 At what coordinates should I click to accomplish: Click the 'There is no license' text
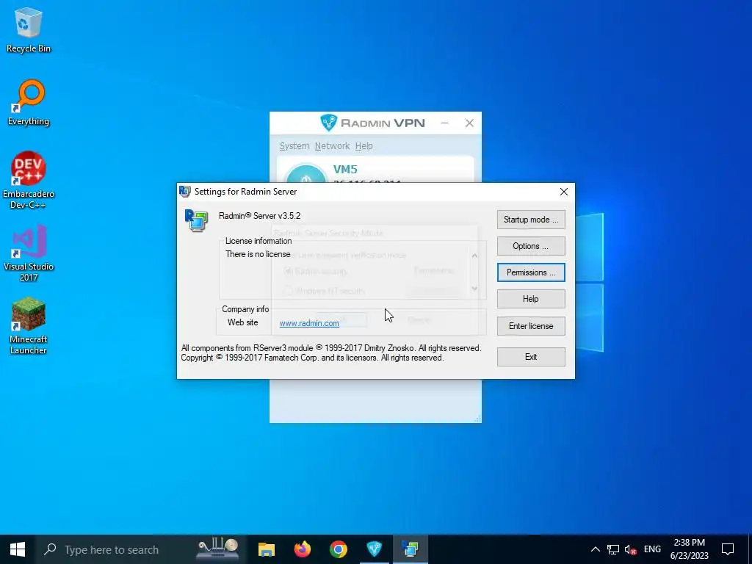pyautogui.click(x=258, y=254)
